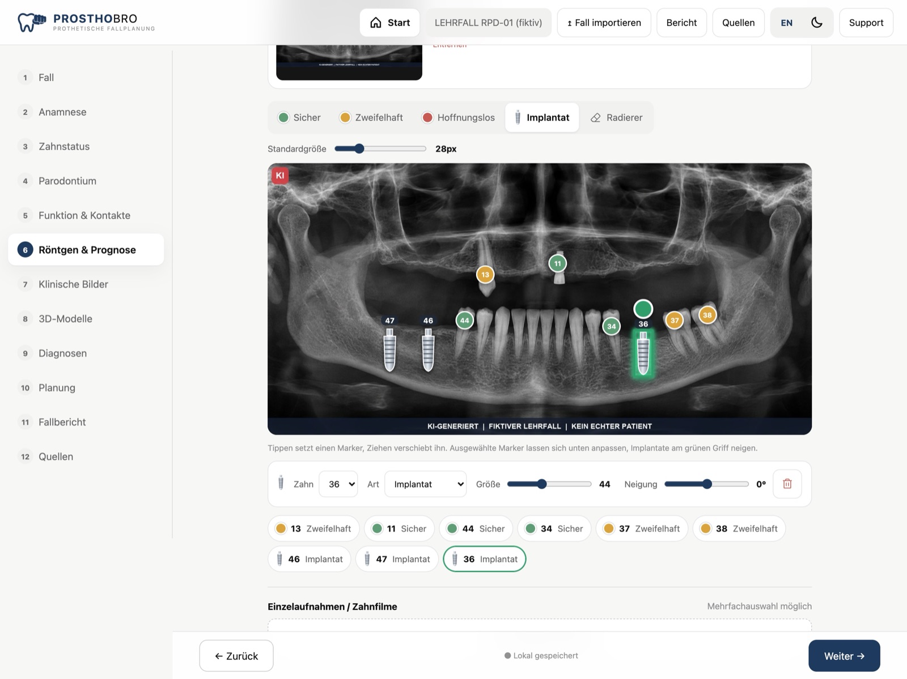Image resolution: width=907 pixels, height=679 pixels.
Task: Activate the Radierer eraser tool
Action: click(x=617, y=117)
